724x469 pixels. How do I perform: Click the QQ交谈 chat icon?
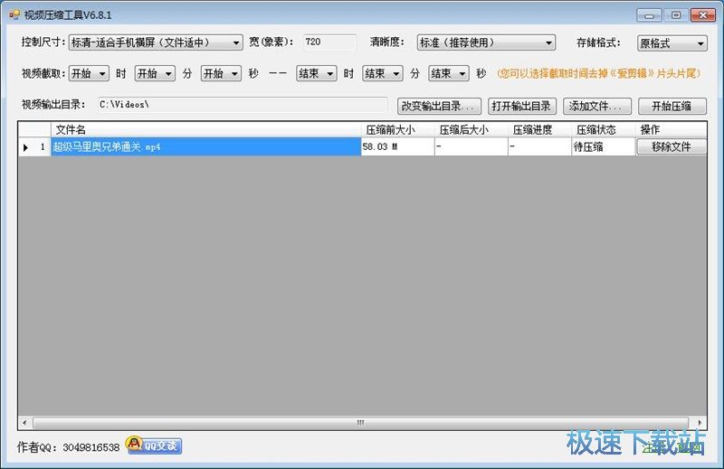[x=154, y=445]
